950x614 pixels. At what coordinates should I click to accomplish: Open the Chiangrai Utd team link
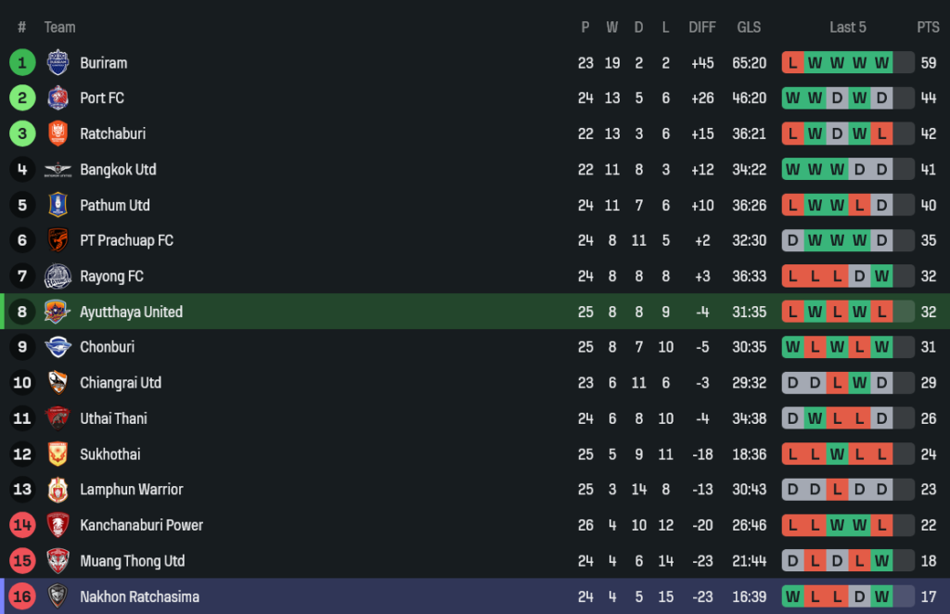pyautogui.click(x=121, y=383)
